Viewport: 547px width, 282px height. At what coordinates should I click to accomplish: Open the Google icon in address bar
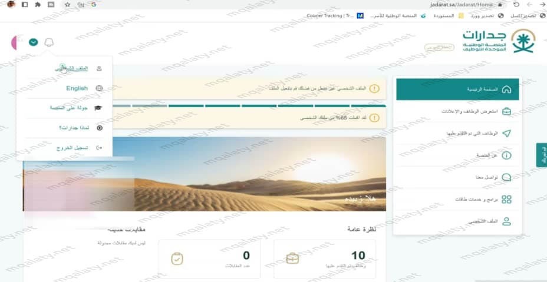point(94,5)
